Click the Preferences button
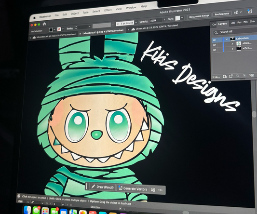 [222, 14]
